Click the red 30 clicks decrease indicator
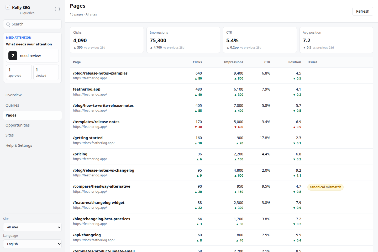 point(198,127)
